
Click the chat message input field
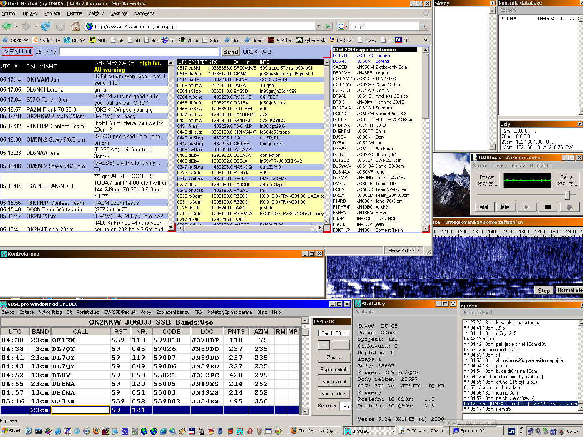(139, 52)
